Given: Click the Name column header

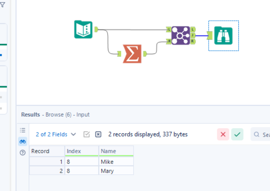Looking at the screenshot, I should click(116, 151).
